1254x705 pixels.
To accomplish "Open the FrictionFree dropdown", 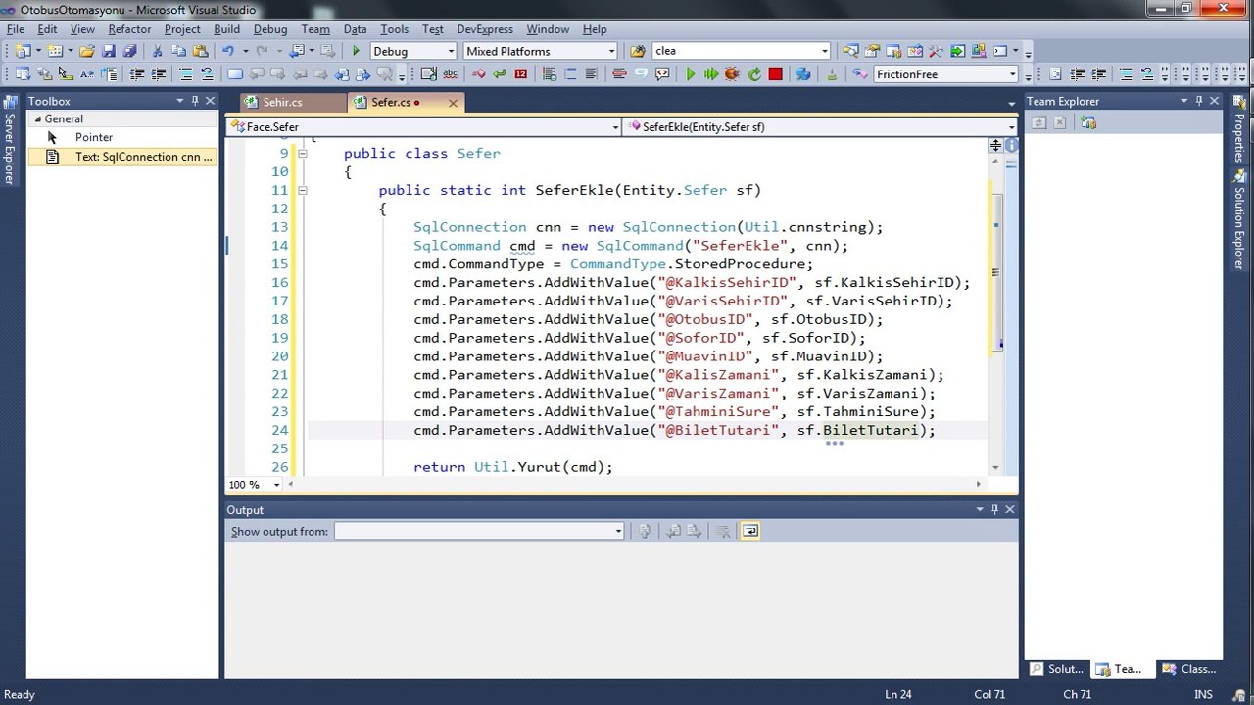I will click(x=1012, y=74).
